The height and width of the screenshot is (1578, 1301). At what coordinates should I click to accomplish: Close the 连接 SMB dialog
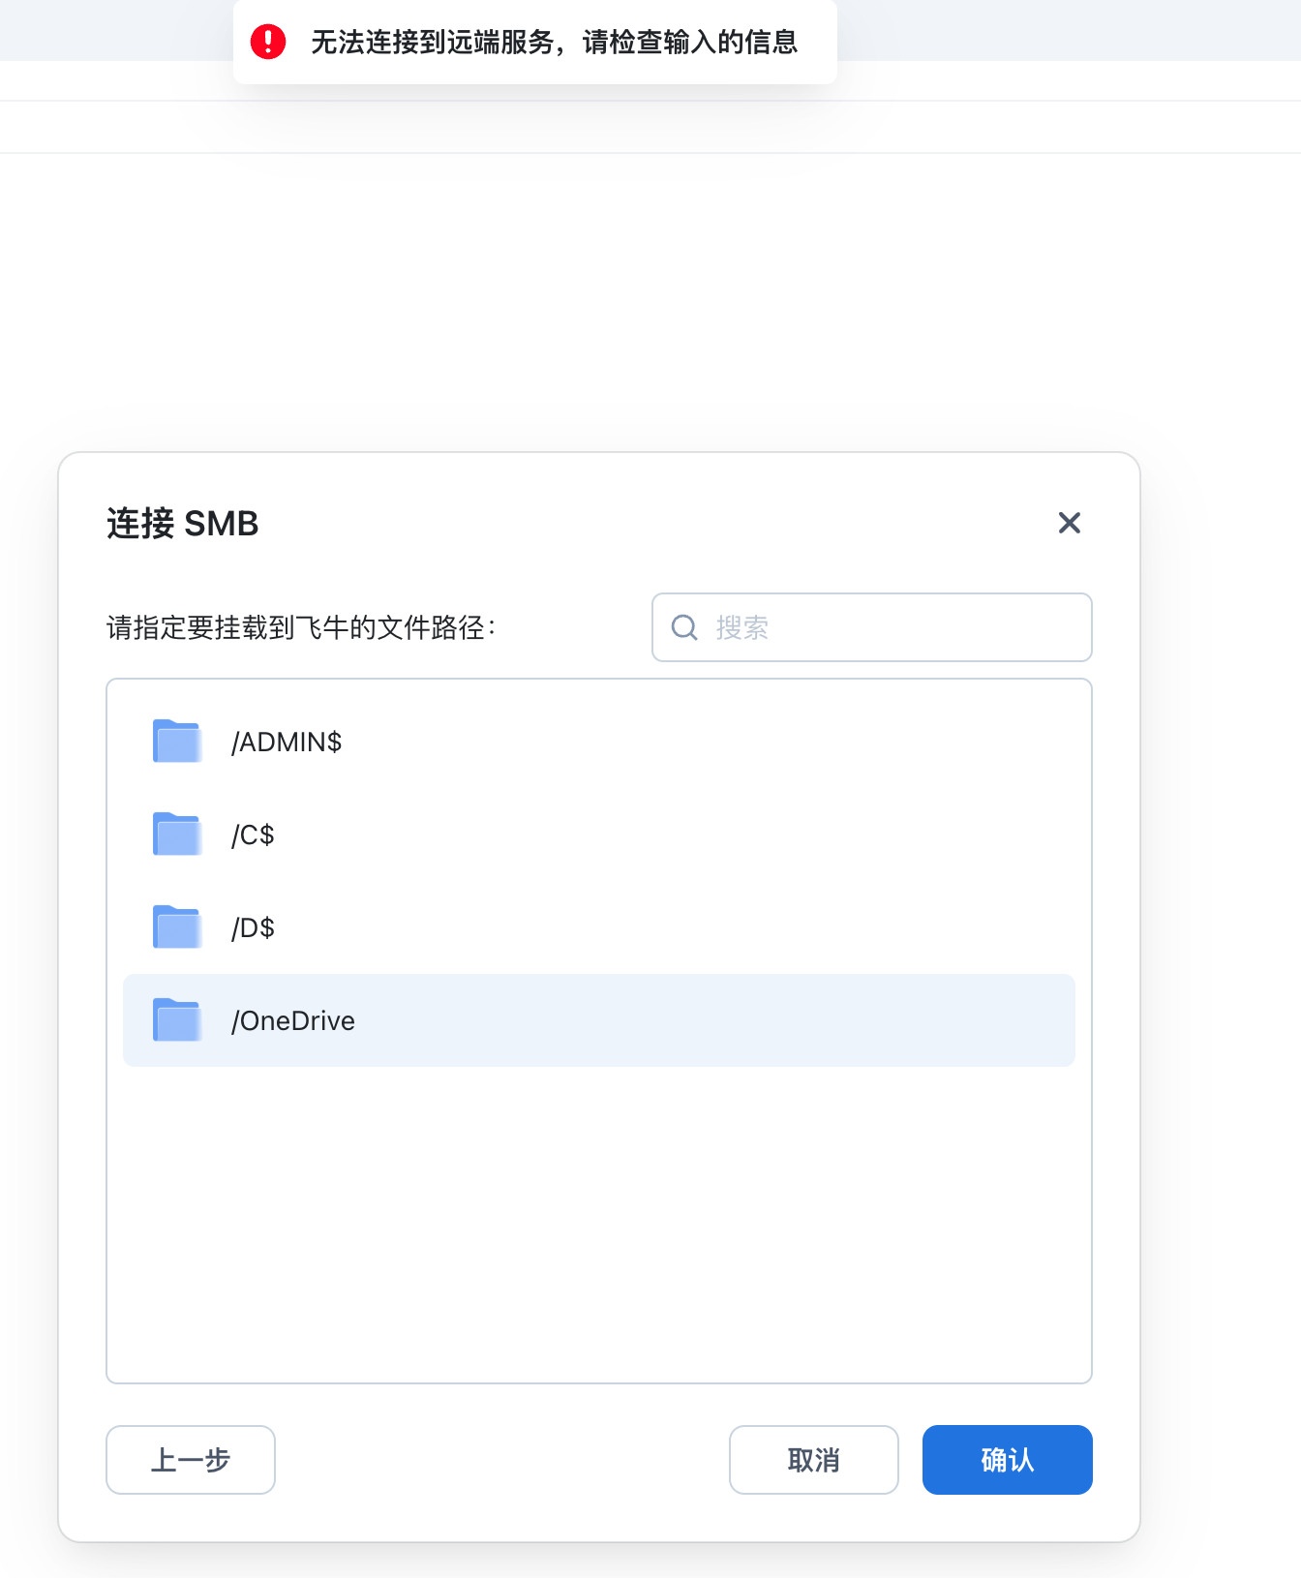pos(1069,523)
